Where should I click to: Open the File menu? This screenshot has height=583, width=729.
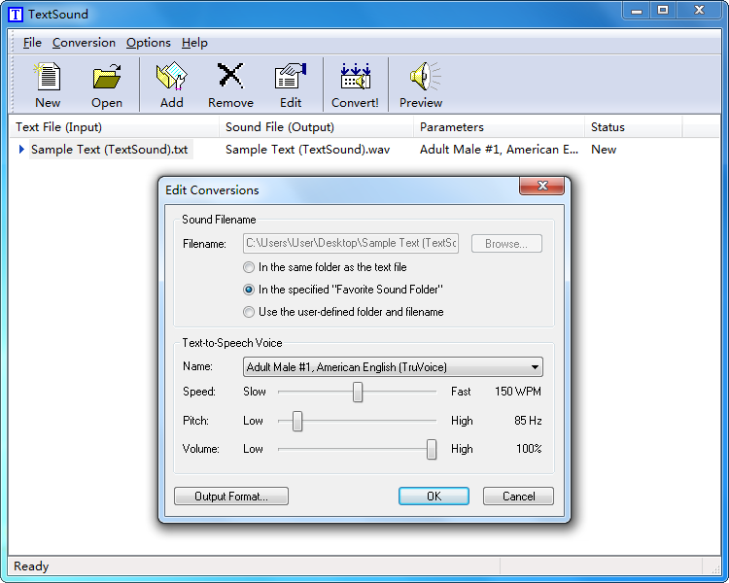[32, 43]
